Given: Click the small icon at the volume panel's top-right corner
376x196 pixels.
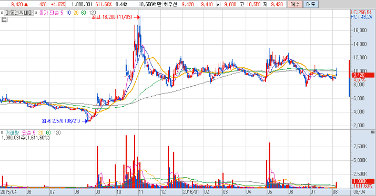Looking at the screenshot, I should pos(373,132).
